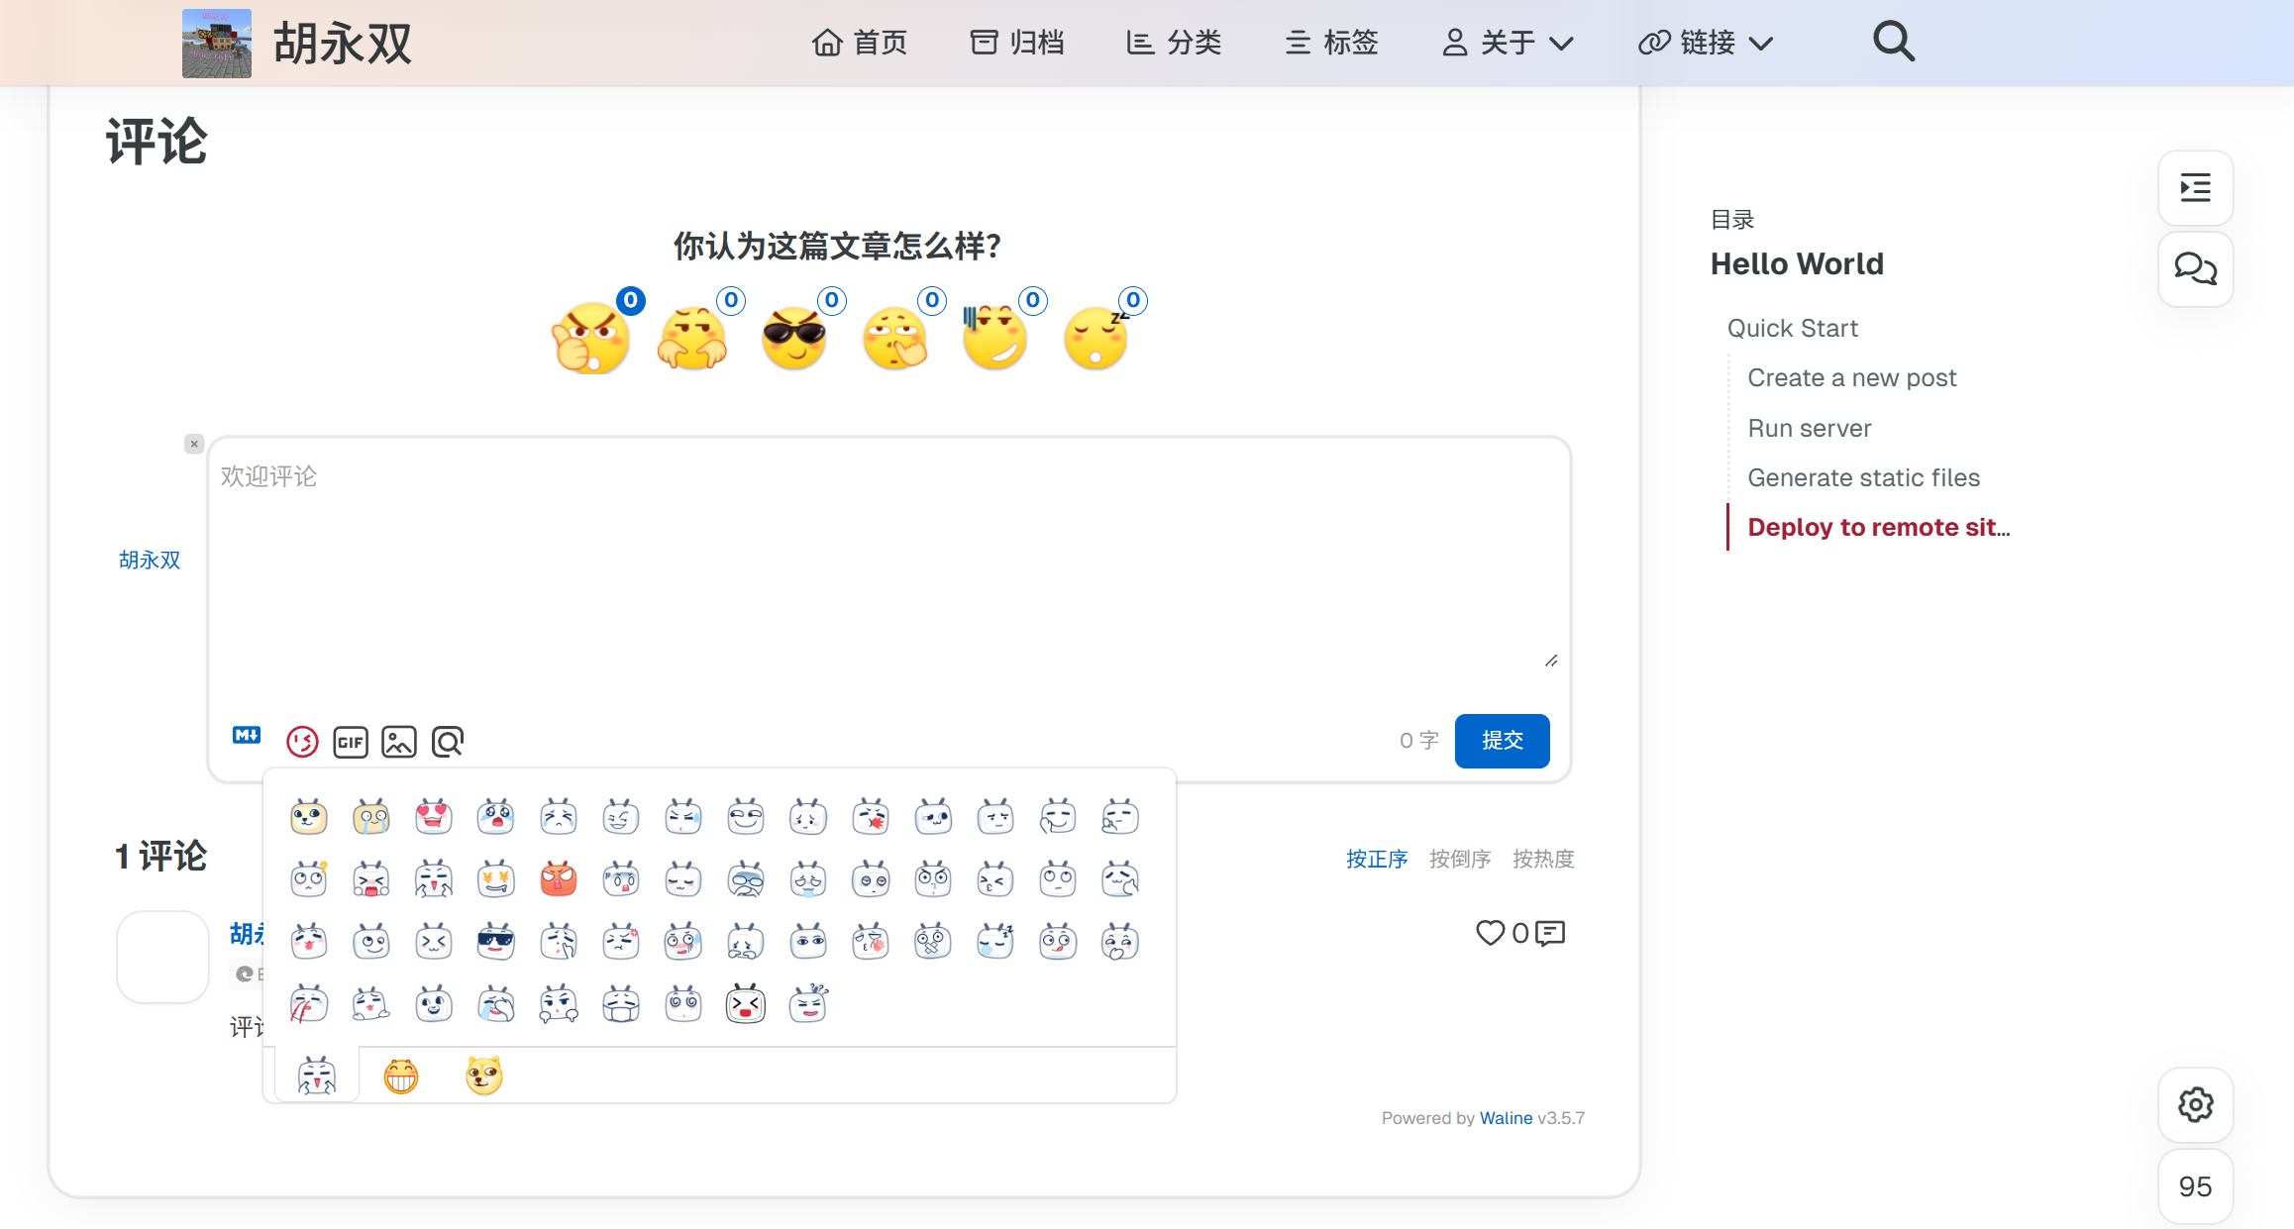Click the comment preview icon
Viewport: 2294px width, 1229px height.
(x=448, y=742)
